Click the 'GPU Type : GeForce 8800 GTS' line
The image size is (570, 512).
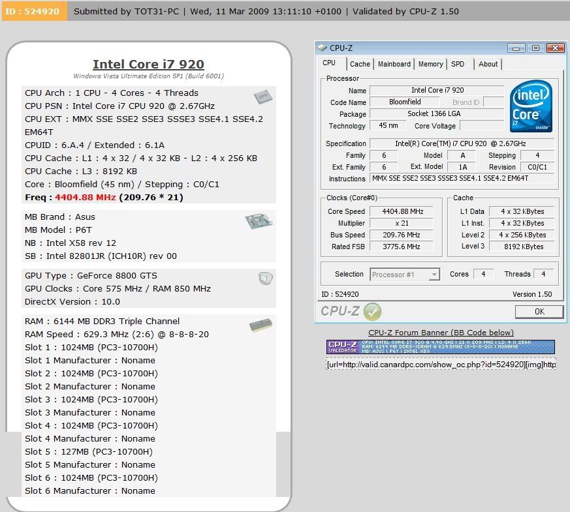tap(91, 276)
